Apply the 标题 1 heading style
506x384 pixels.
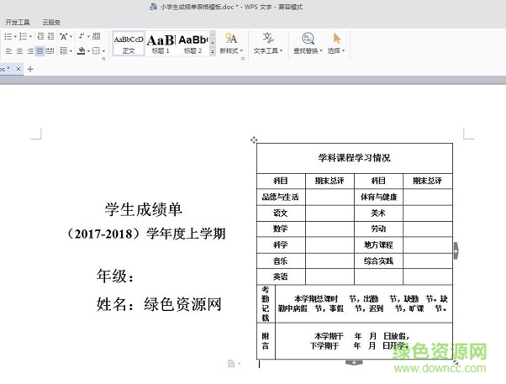pyautogui.click(x=161, y=43)
